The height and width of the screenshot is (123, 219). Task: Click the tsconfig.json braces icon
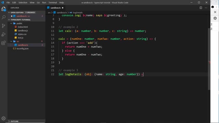14,49
